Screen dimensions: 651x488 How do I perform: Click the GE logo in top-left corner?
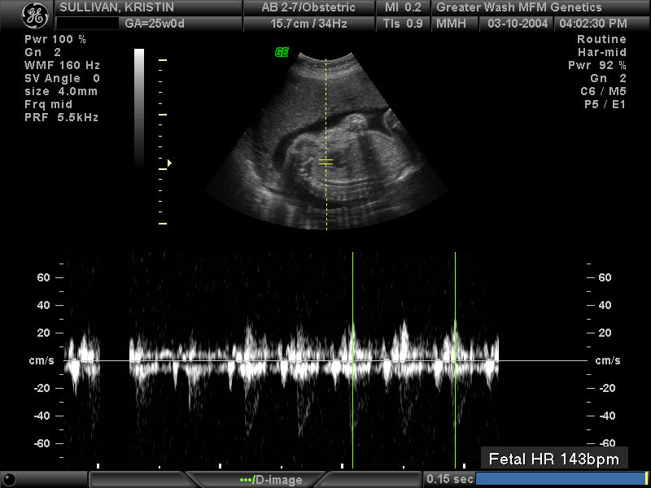pos(35,15)
